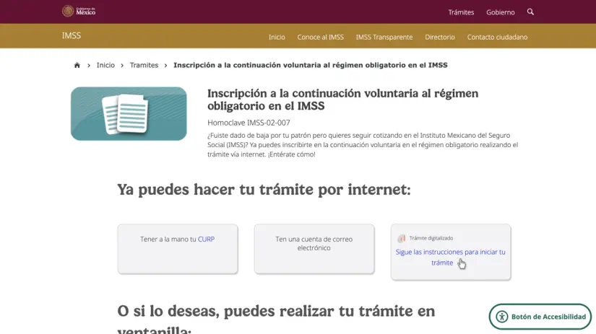
Task: Click the Trámite digitalizado icon
Action: 402,238
